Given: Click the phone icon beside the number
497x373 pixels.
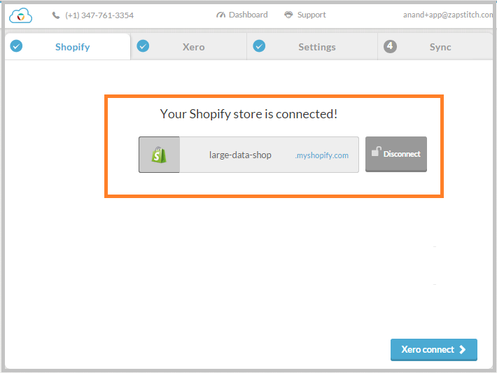Looking at the screenshot, I should [x=56, y=15].
